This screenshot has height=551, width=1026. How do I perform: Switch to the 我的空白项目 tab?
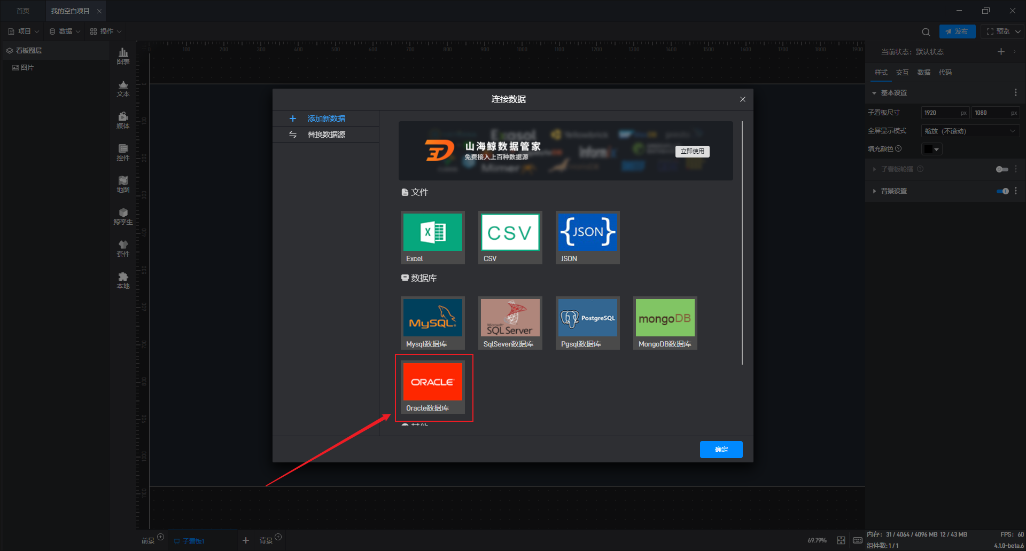[x=71, y=11]
